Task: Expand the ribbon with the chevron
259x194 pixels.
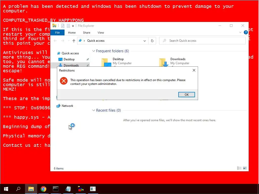Action: [x=240, y=32]
